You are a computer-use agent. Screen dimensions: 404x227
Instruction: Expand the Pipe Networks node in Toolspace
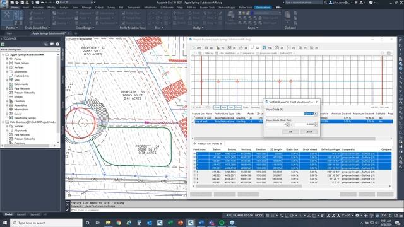7,88
